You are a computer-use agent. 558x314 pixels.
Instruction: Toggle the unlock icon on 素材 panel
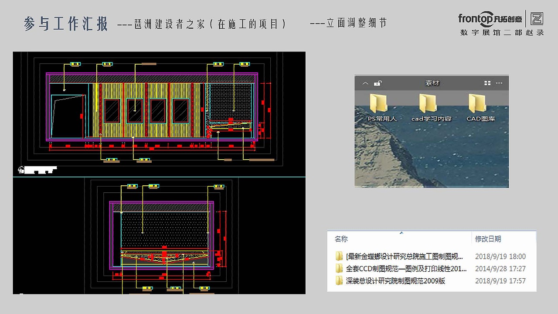click(x=378, y=83)
